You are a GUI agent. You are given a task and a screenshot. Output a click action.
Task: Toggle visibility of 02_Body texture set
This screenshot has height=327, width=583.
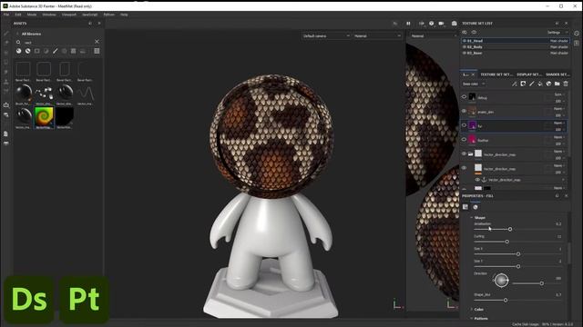(x=465, y=47)
